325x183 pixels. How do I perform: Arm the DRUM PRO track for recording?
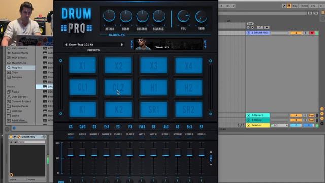tap(312, 33)
